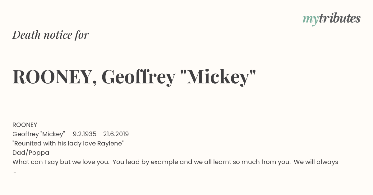Click the dark "tributes" part of the logo
Image resolution: width=373 pixels, height=195 pixels.
click(339, 19)
